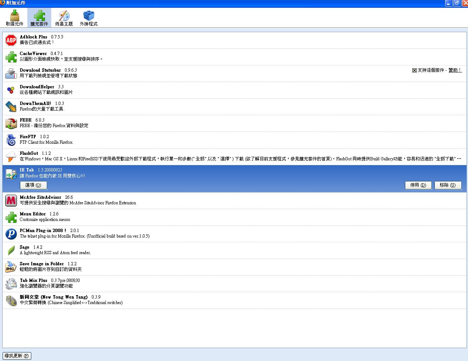The image size is (468, 361).
Task: Select the DownloadHelper 3.3 entry
Action: [235, 90]
